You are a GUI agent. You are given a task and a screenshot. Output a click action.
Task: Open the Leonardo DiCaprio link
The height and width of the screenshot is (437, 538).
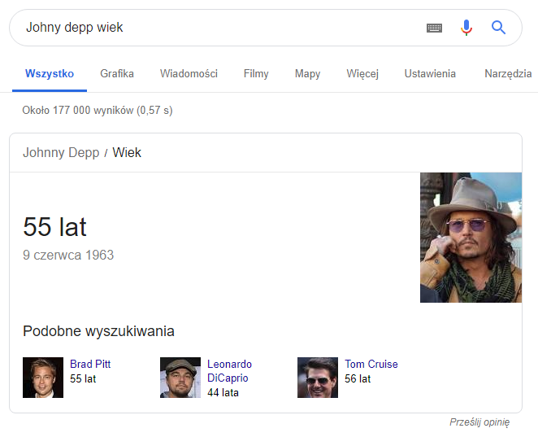pos(229,371)
